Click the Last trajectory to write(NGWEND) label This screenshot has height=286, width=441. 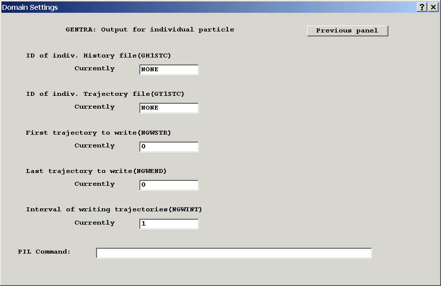coord(96,171)
